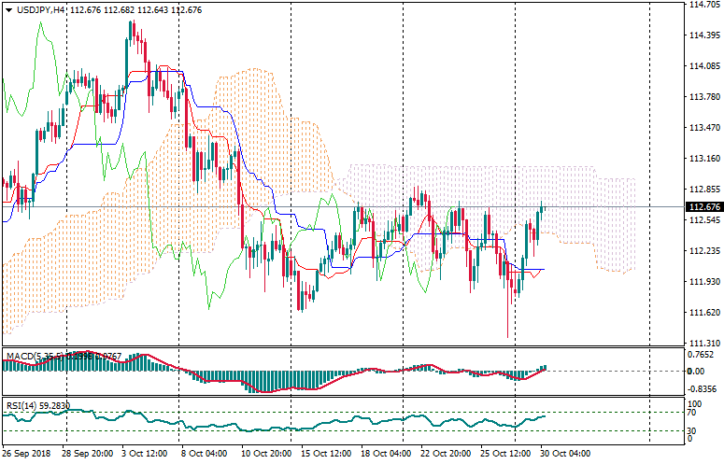Click the small triangle icon before USDJPY,H4
Viewport: 724px width, 464px height.
(x=8, y=9)
